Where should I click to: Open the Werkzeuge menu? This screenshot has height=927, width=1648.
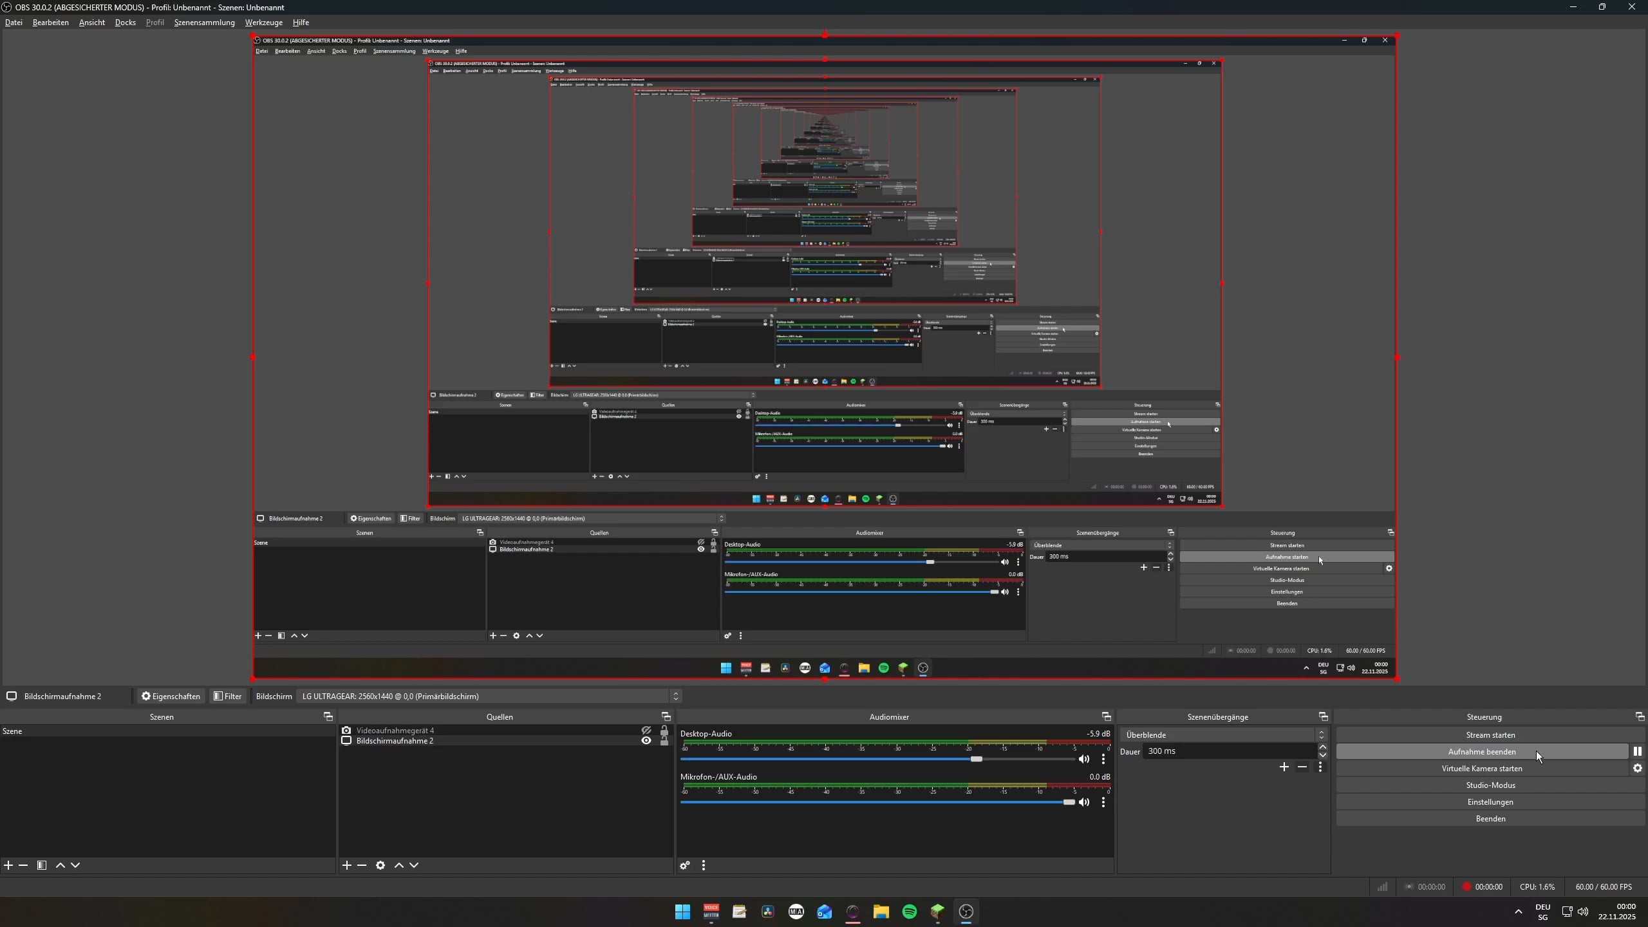(263, 23)
